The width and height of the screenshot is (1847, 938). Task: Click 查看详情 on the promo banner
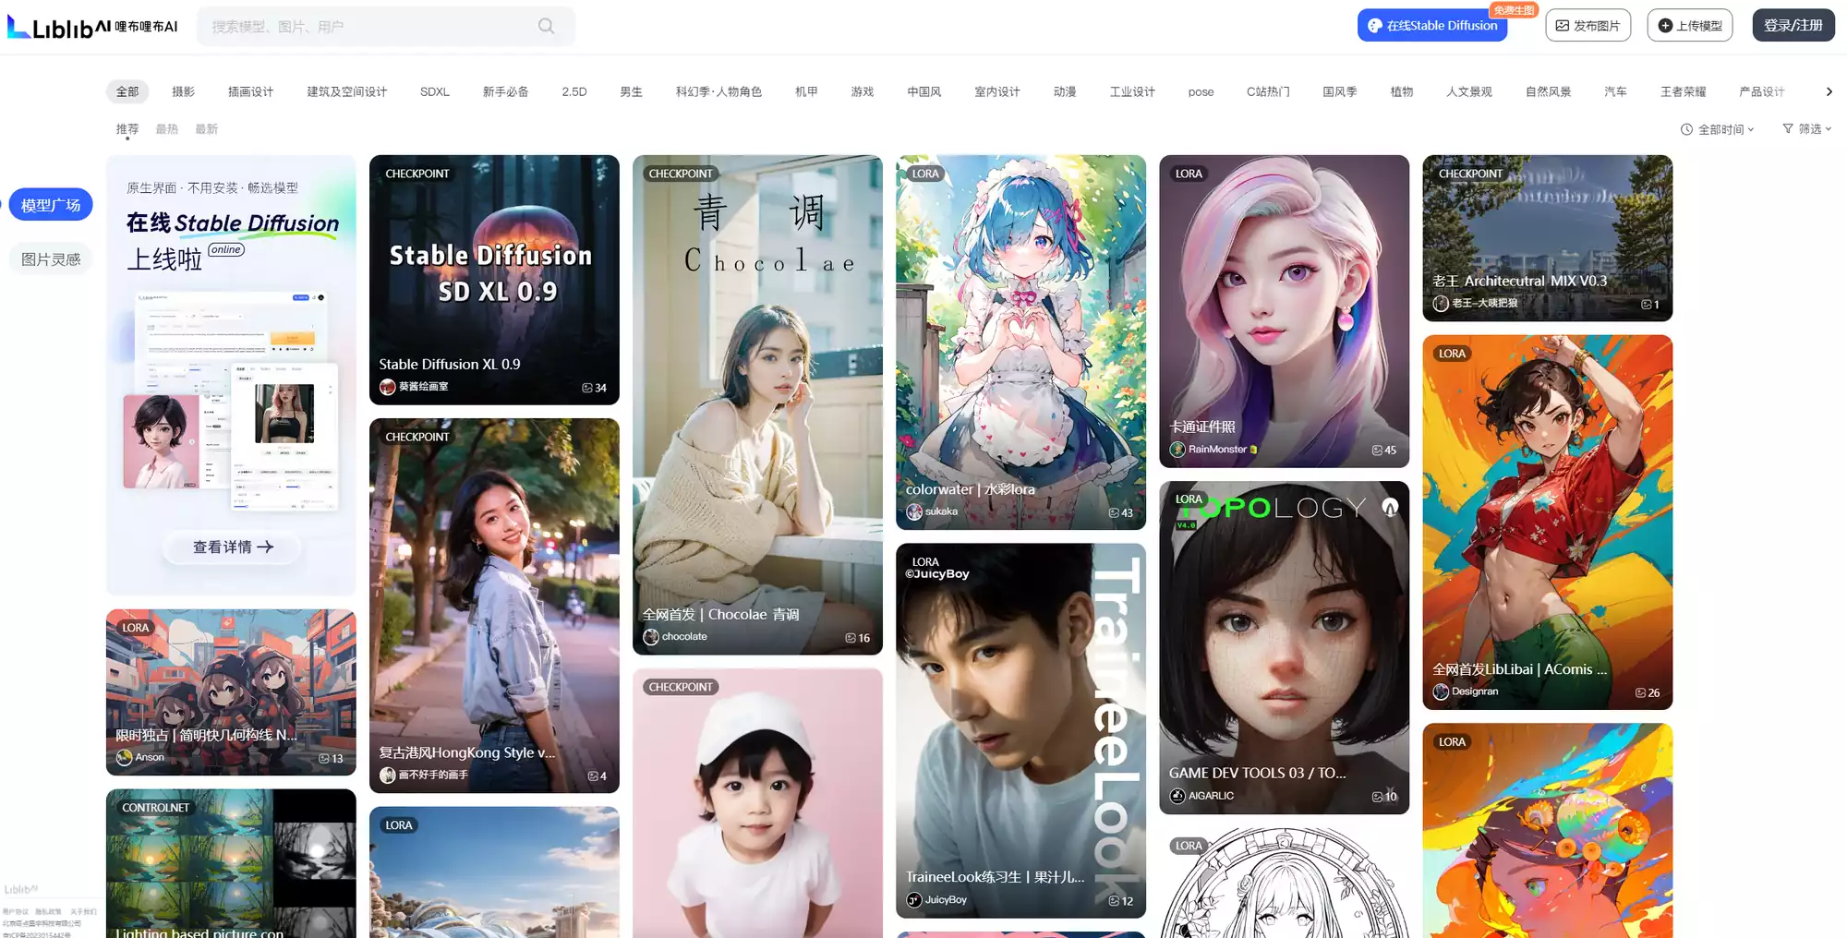coord(233,547)
